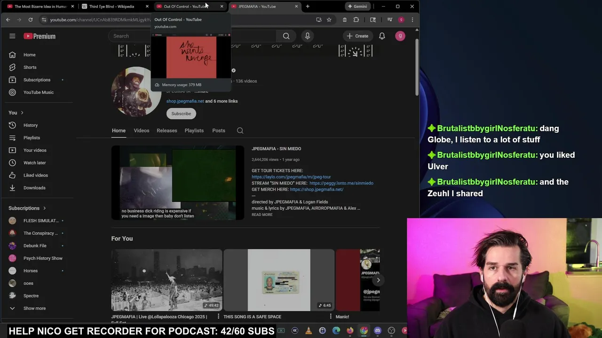Go to YouTube Premium home logo

click(40, 36)
